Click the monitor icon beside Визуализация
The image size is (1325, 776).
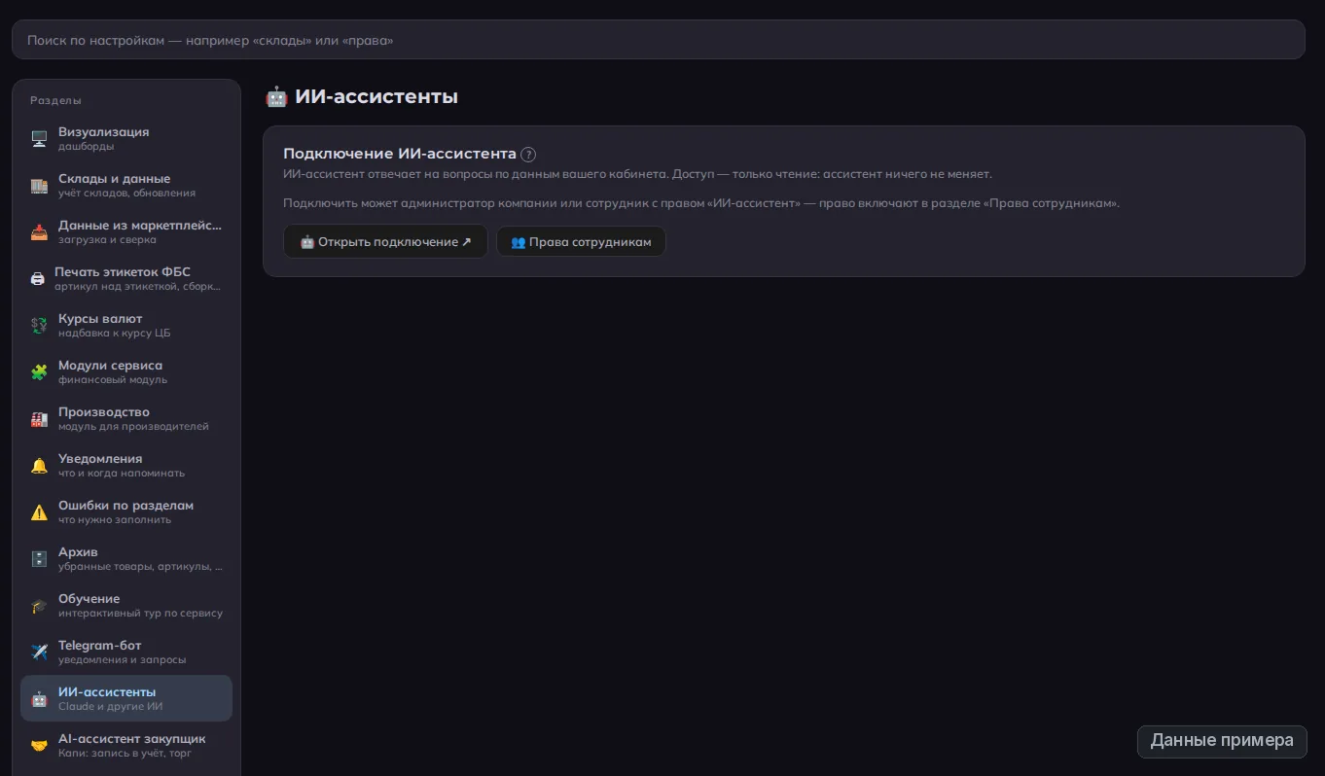pos(39,139)
